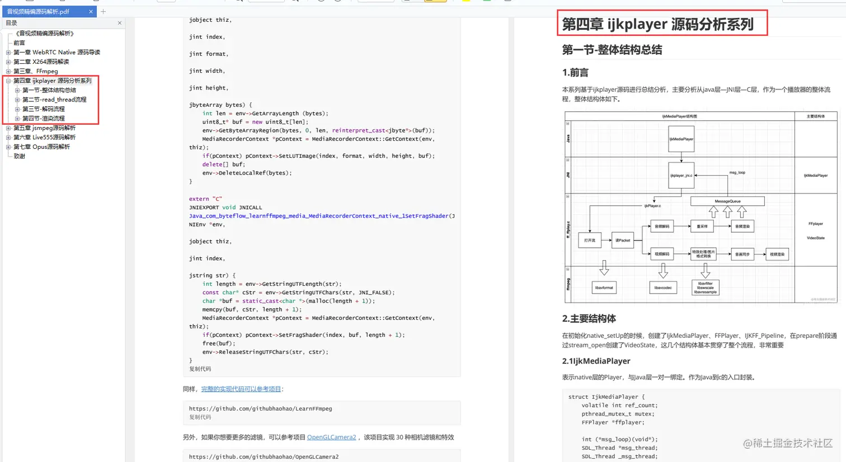This screenshot has width=846, height=462.
Task: Click 复制代码 below the JNI code block
Action: click(200, 369)
